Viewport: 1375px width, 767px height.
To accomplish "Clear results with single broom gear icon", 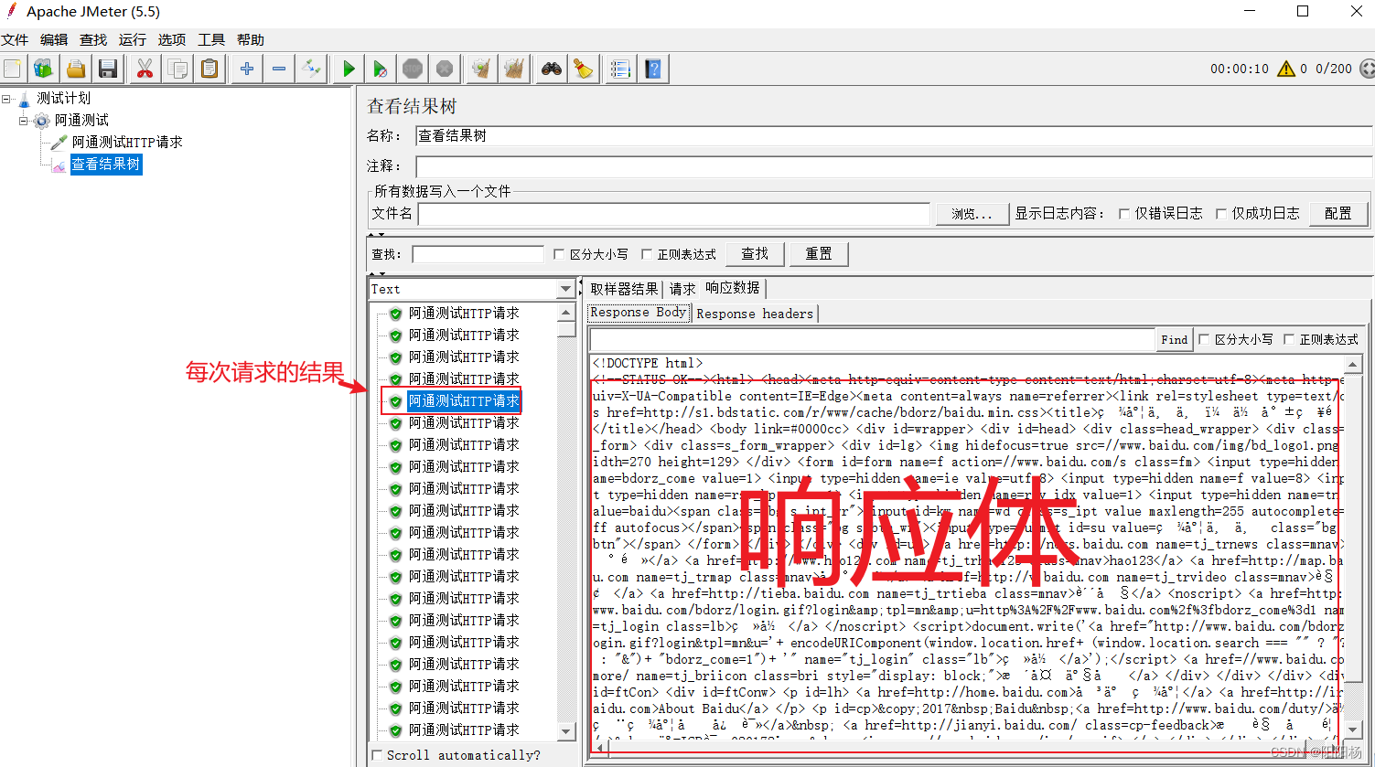I will (481, 69).
